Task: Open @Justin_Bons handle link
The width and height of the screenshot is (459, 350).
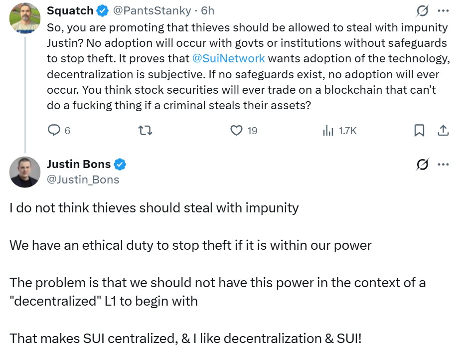Action: [83, 179]
